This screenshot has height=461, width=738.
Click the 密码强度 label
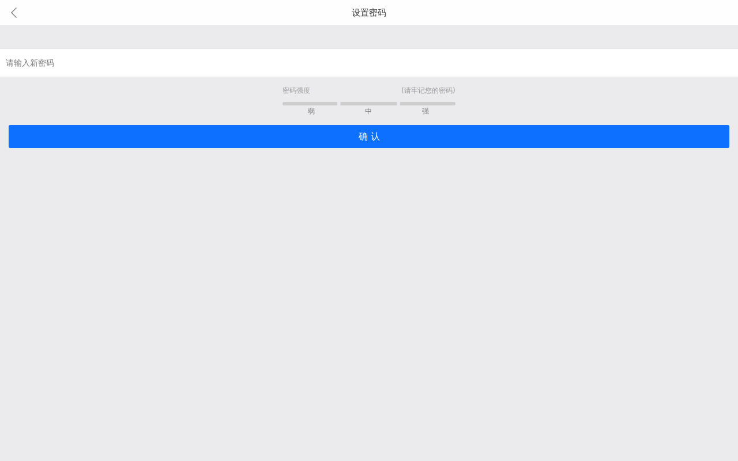coord(296,90)
